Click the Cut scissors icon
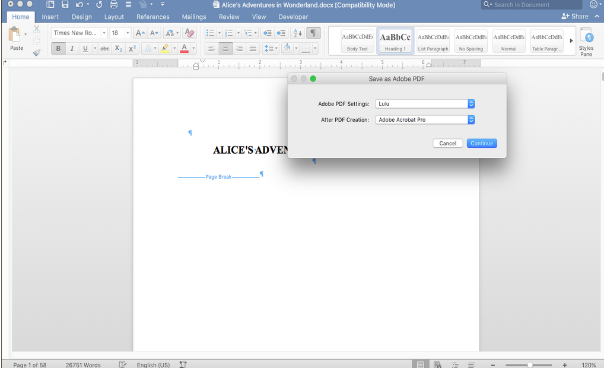Screen dimensions: 604x368 37,29
